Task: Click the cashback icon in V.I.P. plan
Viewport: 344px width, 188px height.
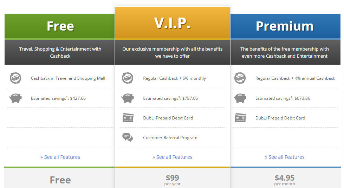Action: coord(128,78)
